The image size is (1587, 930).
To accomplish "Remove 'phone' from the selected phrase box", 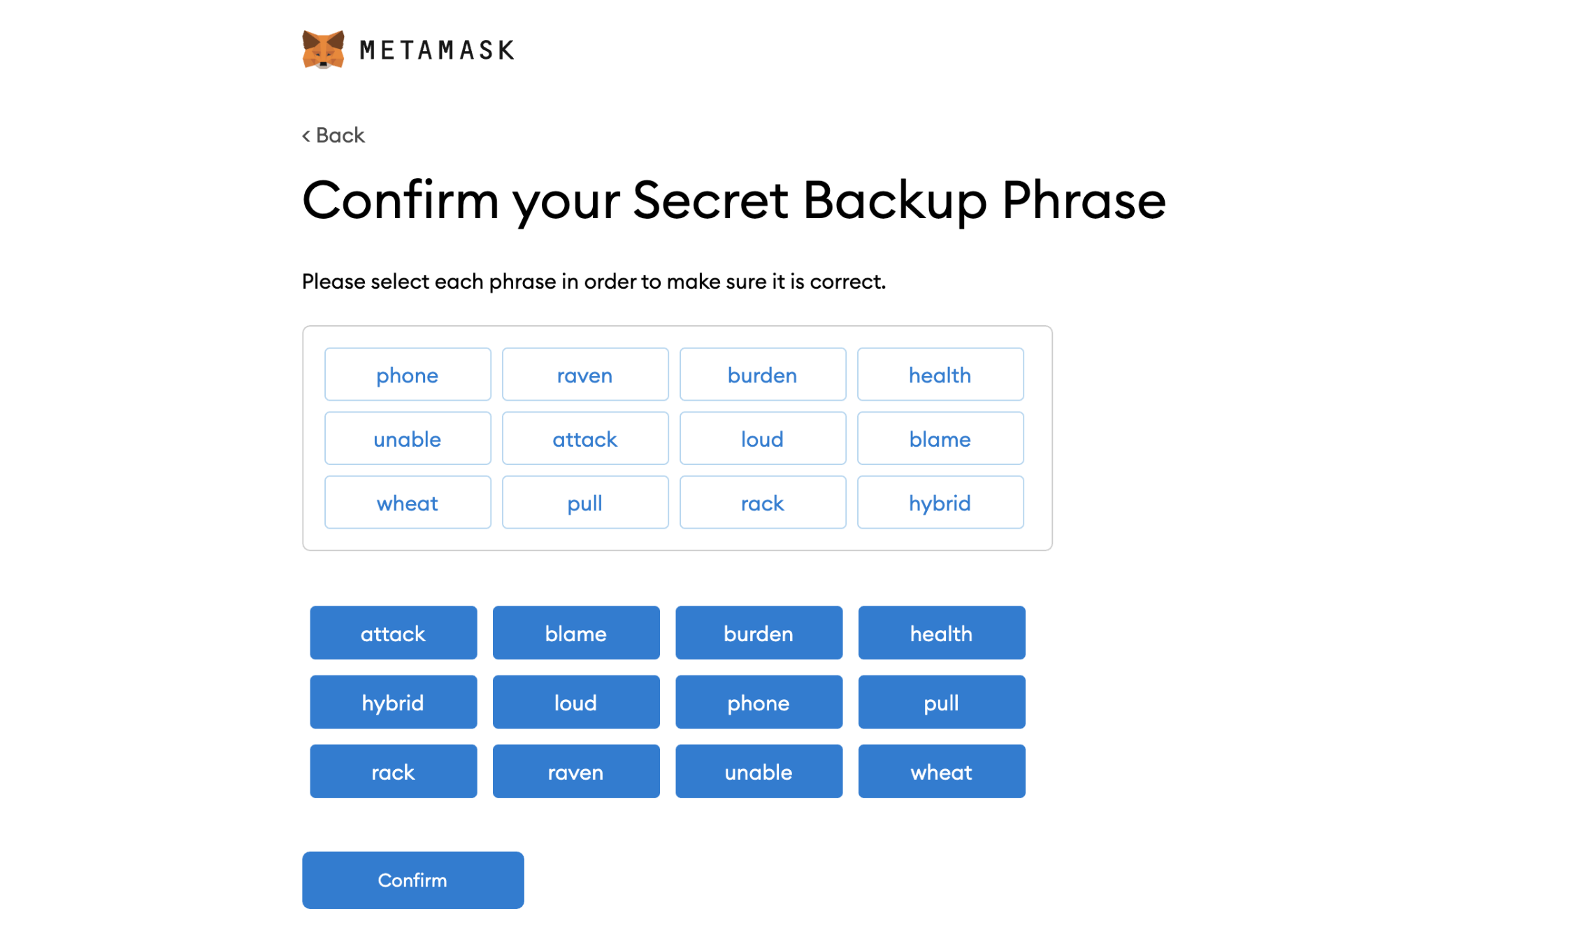I will pos(408,374).
